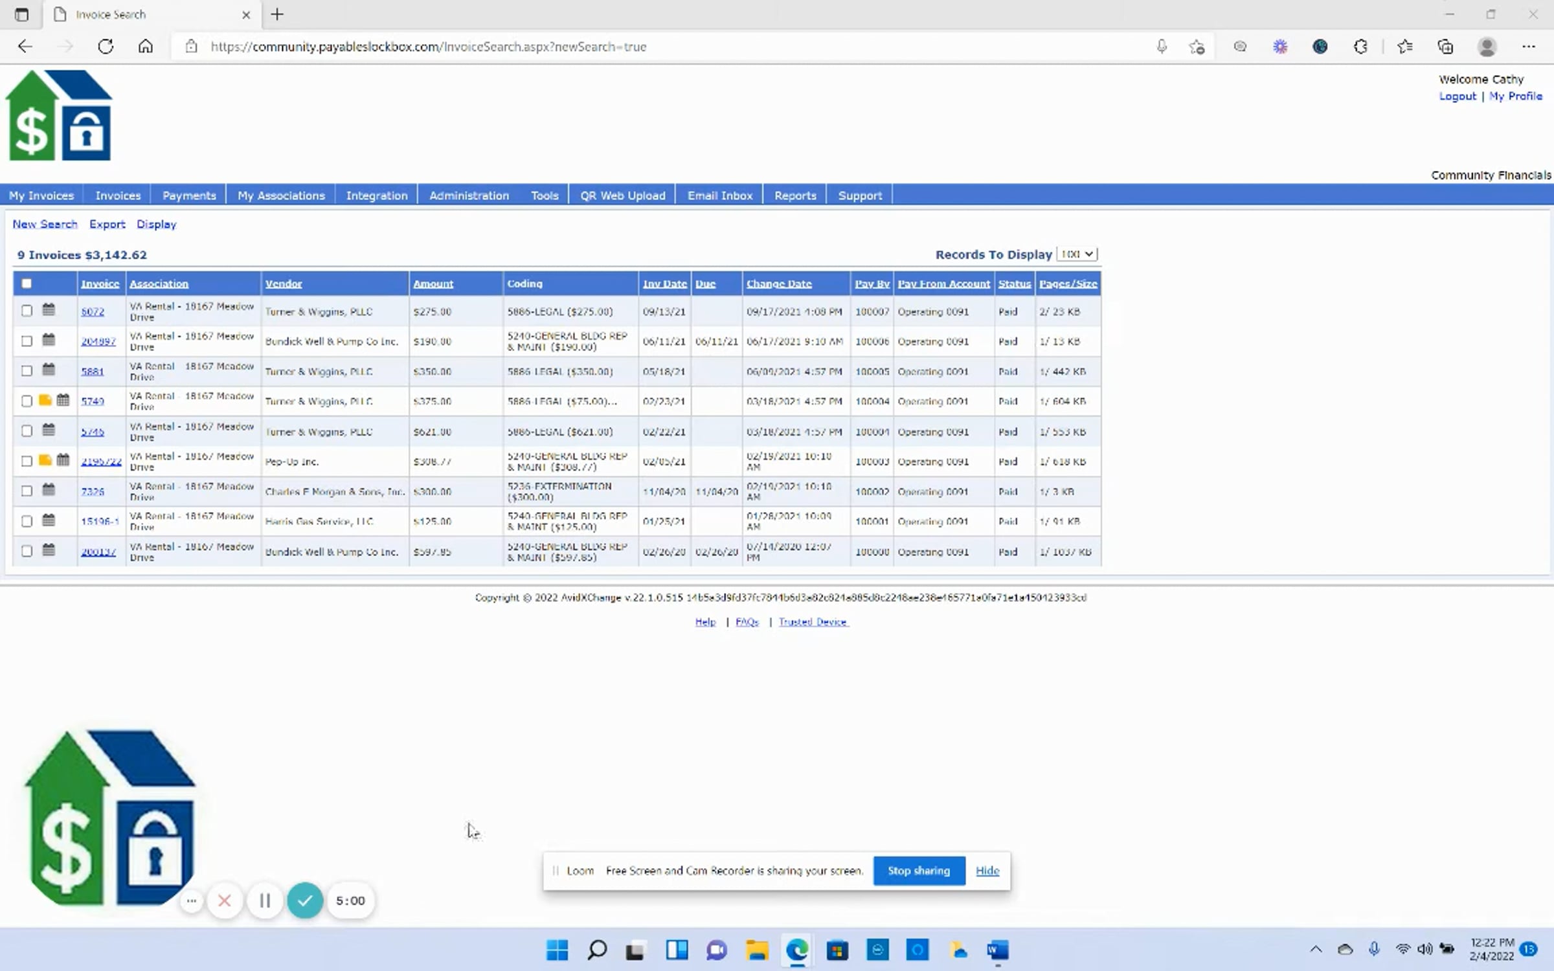Cancel the Loom recording with red X
The width and height of the screenshot is (1554, 971).
coord(225,900)
